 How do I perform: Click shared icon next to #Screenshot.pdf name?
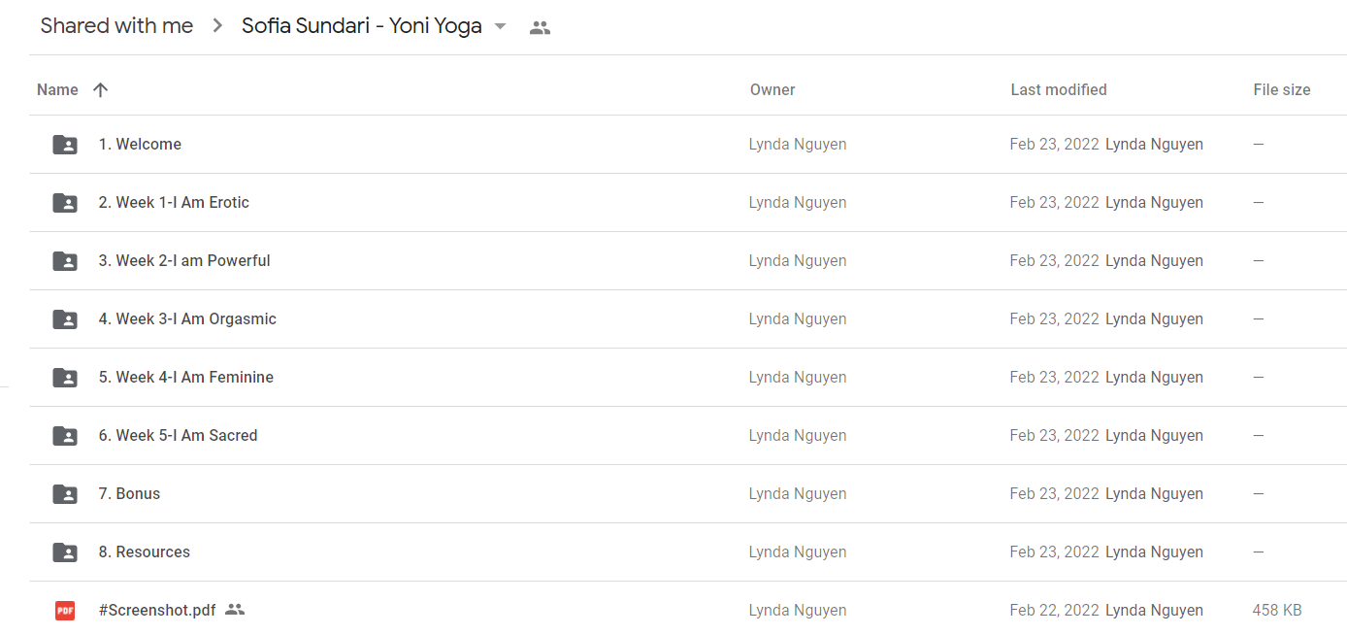click(x=235, y=610)
